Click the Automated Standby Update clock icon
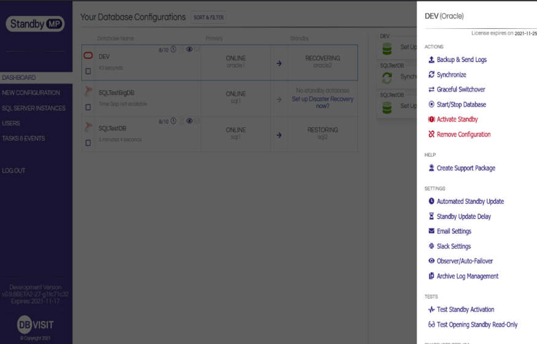 431,201
